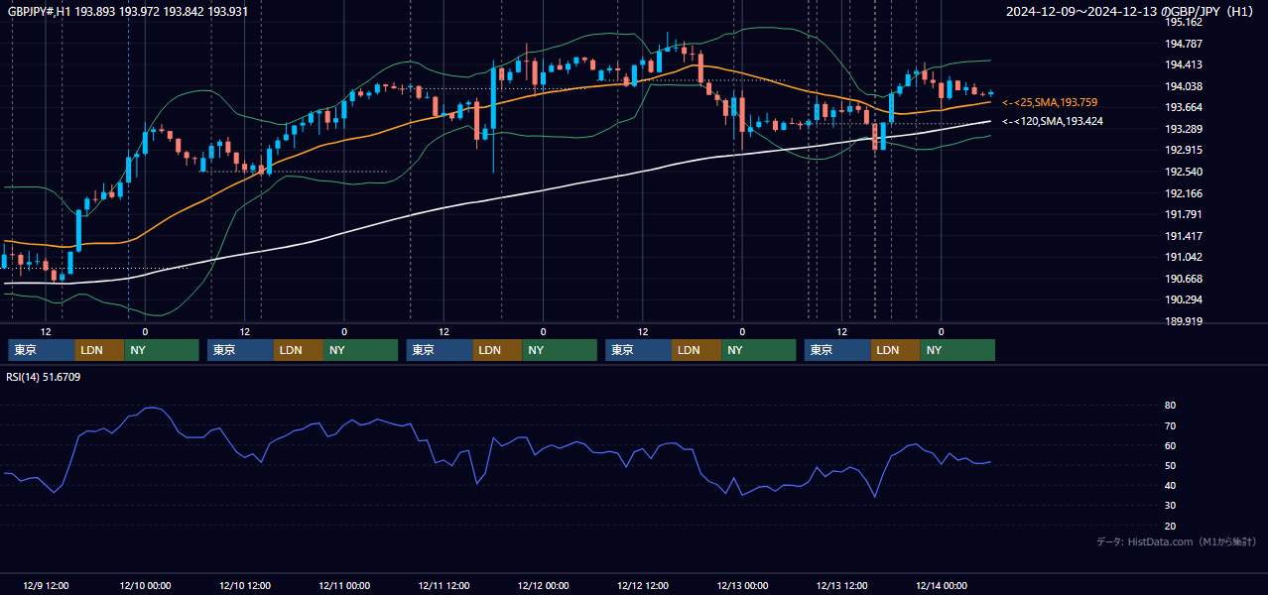Click price axis value 191.042
The image size is (1268, 595).
[x=1184, y=257]
